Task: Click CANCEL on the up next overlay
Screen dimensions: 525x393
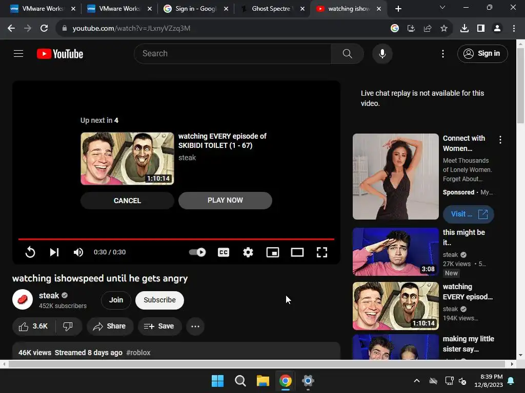Action: point(127,201)
